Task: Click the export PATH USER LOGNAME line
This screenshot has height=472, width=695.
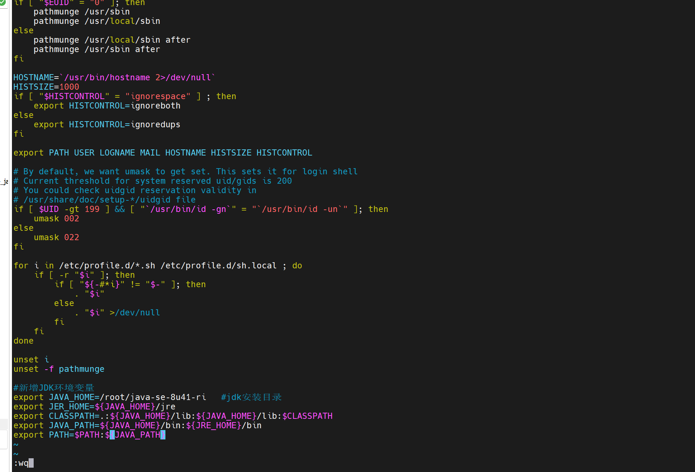Action: tap(163, 153)
